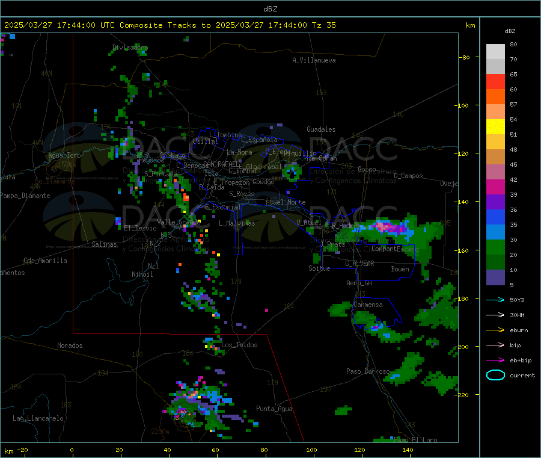Screen dimensions: 541x458
Task: Click the pink bip arrow icon
Action: tap(495, 345)
